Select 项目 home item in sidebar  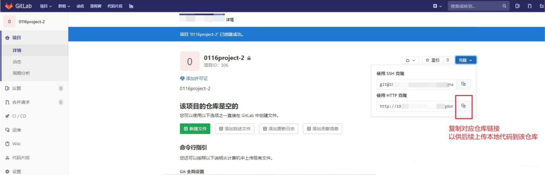pos(34,38)
